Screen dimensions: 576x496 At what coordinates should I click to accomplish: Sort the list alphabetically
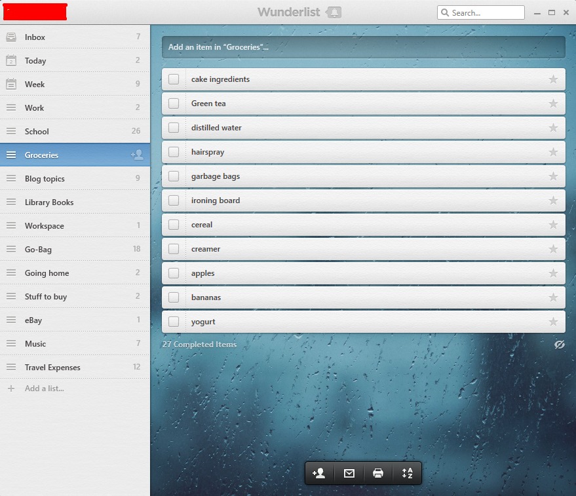click(x=407, y=473)
